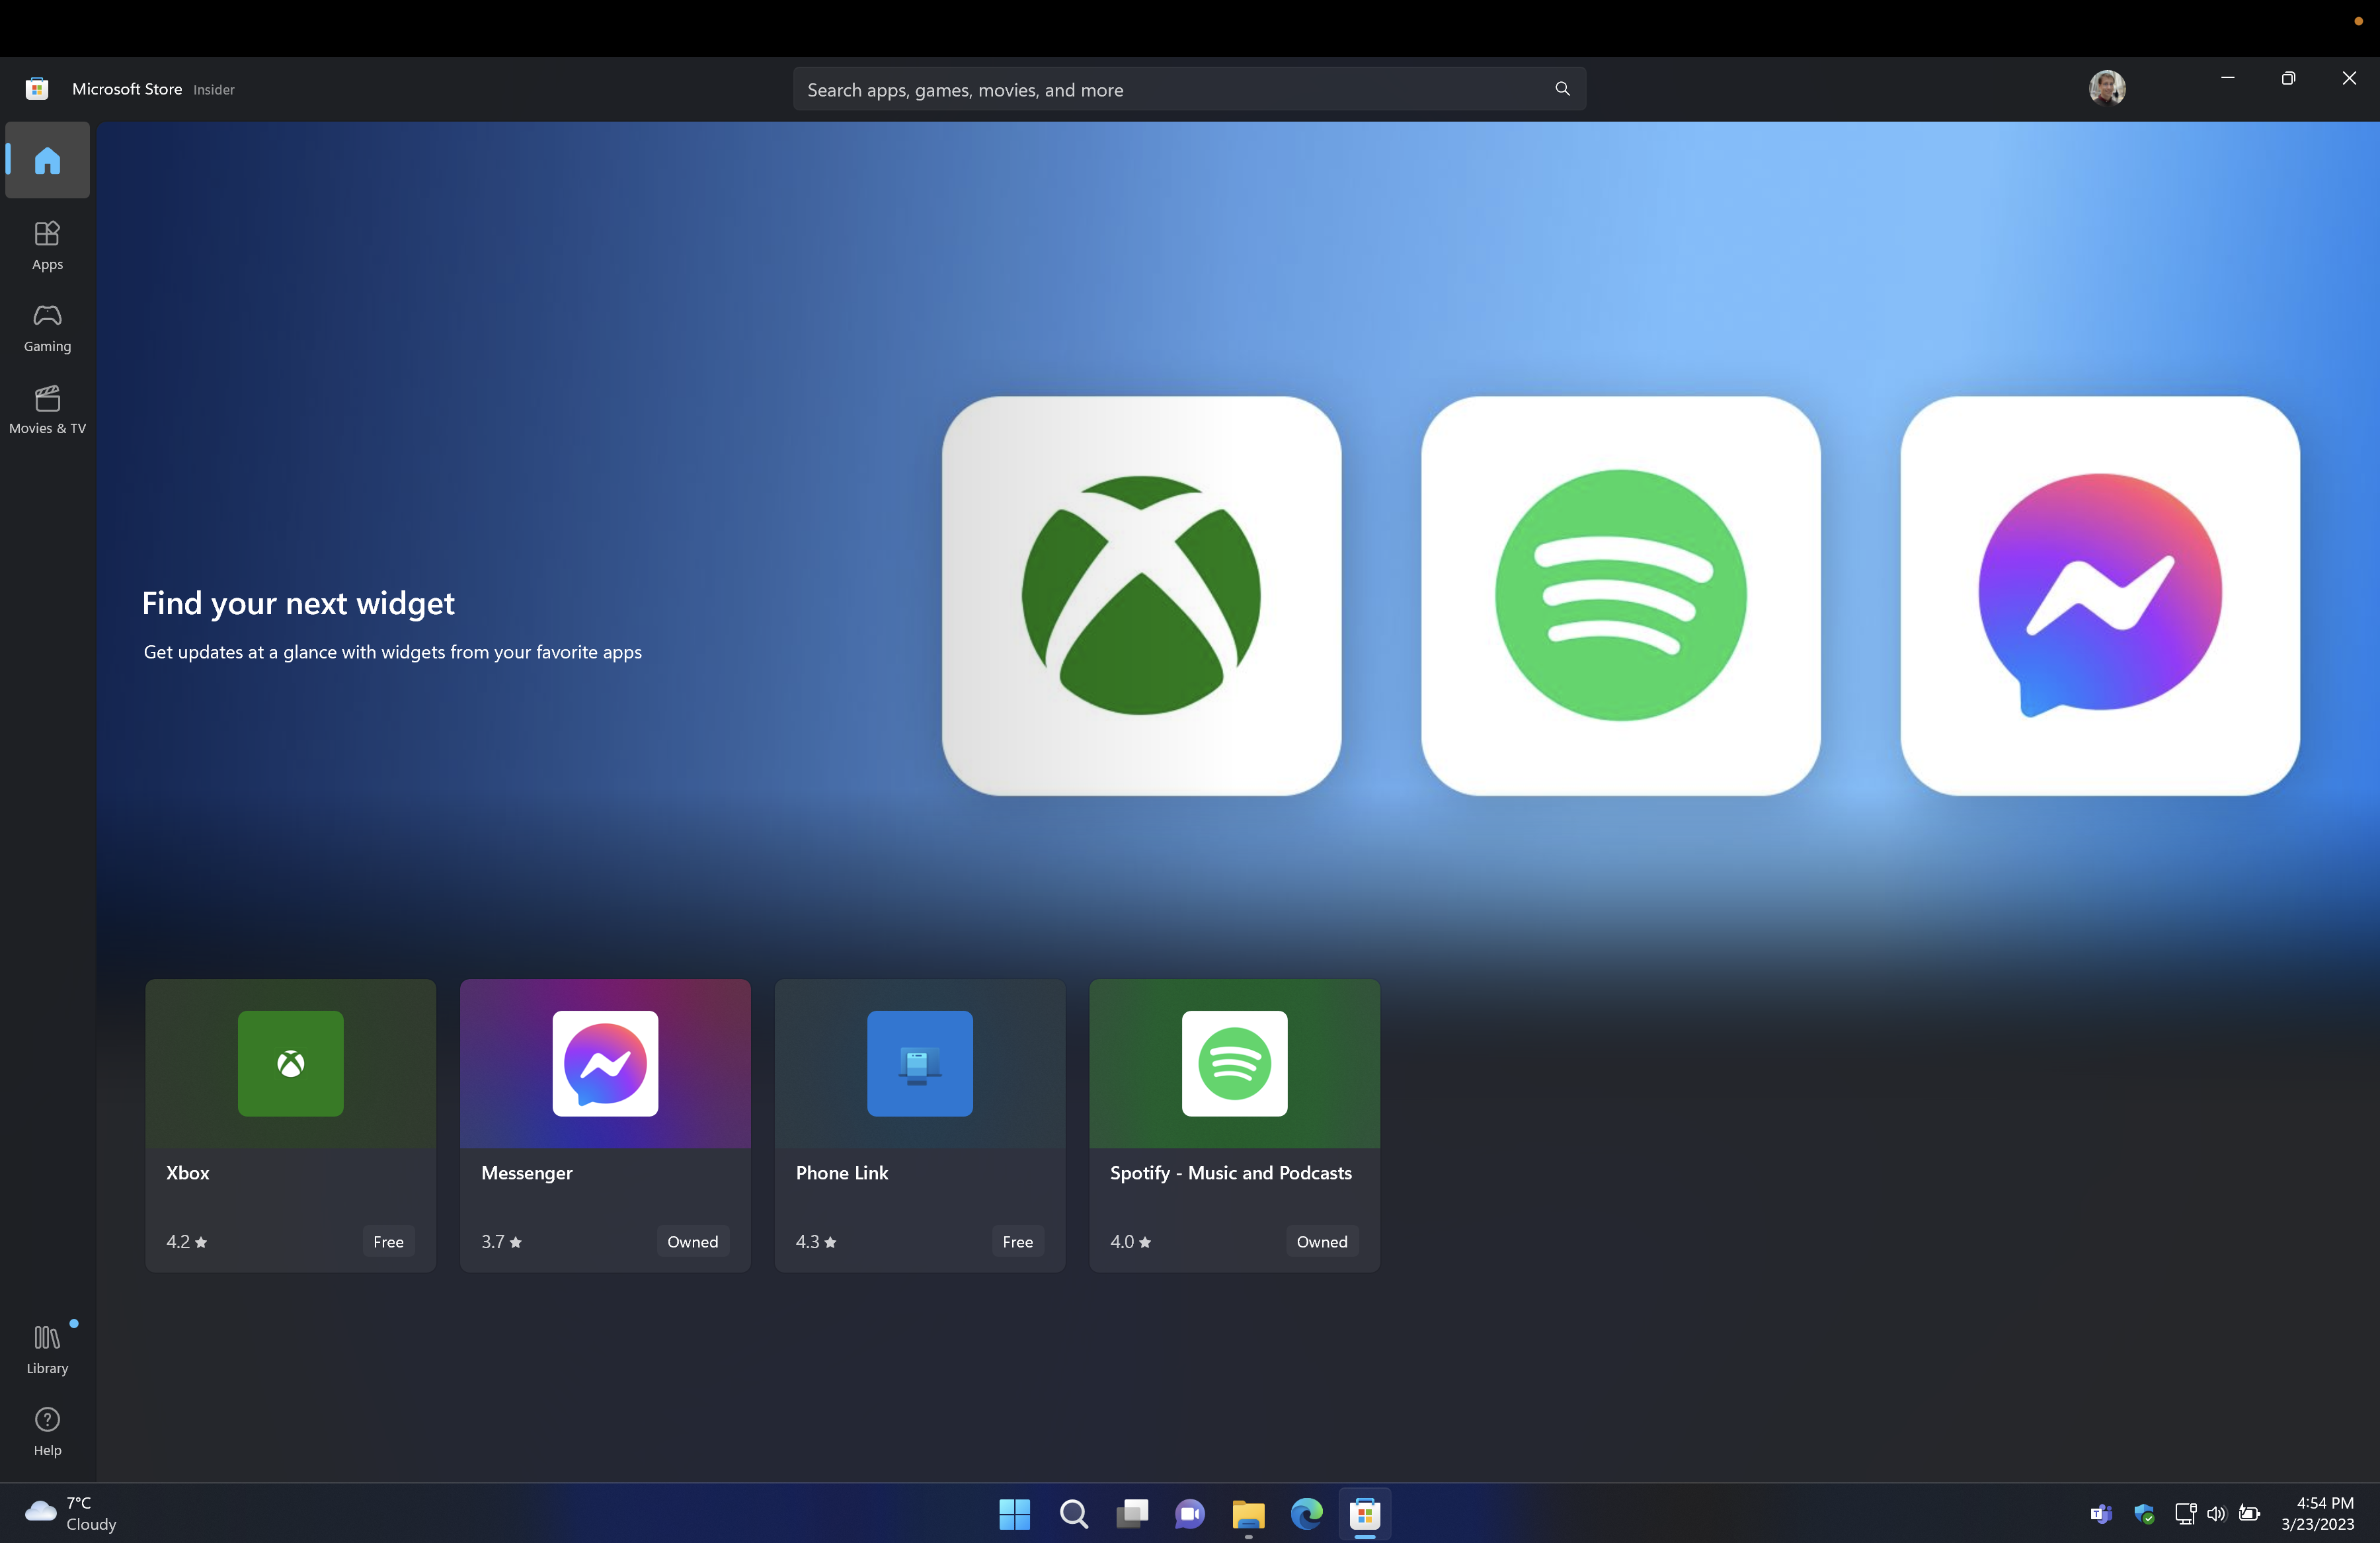This screenshot has height=1543, width=2380.
Task: Open the large Messenger widget tile
Action: point(2099,596)
